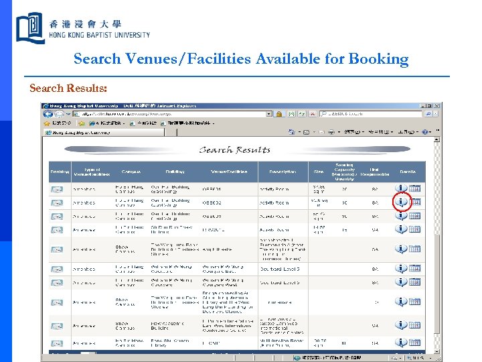Show info for the Bridge connecting row
Viewport: 482px width, 362px height.
click(401, 302)
